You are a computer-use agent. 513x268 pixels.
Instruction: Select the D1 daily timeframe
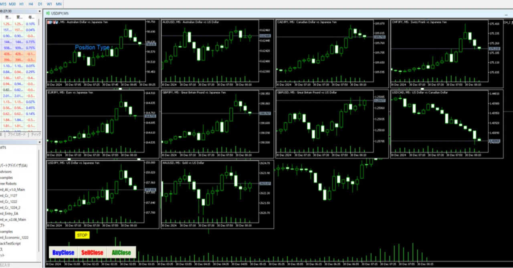point(40,4)
